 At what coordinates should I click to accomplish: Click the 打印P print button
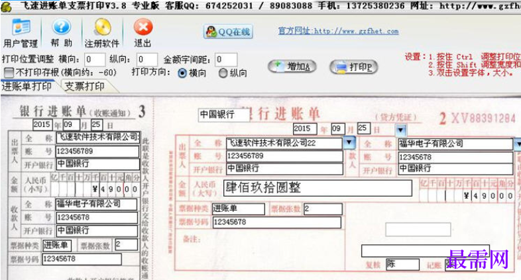point(353,67)
